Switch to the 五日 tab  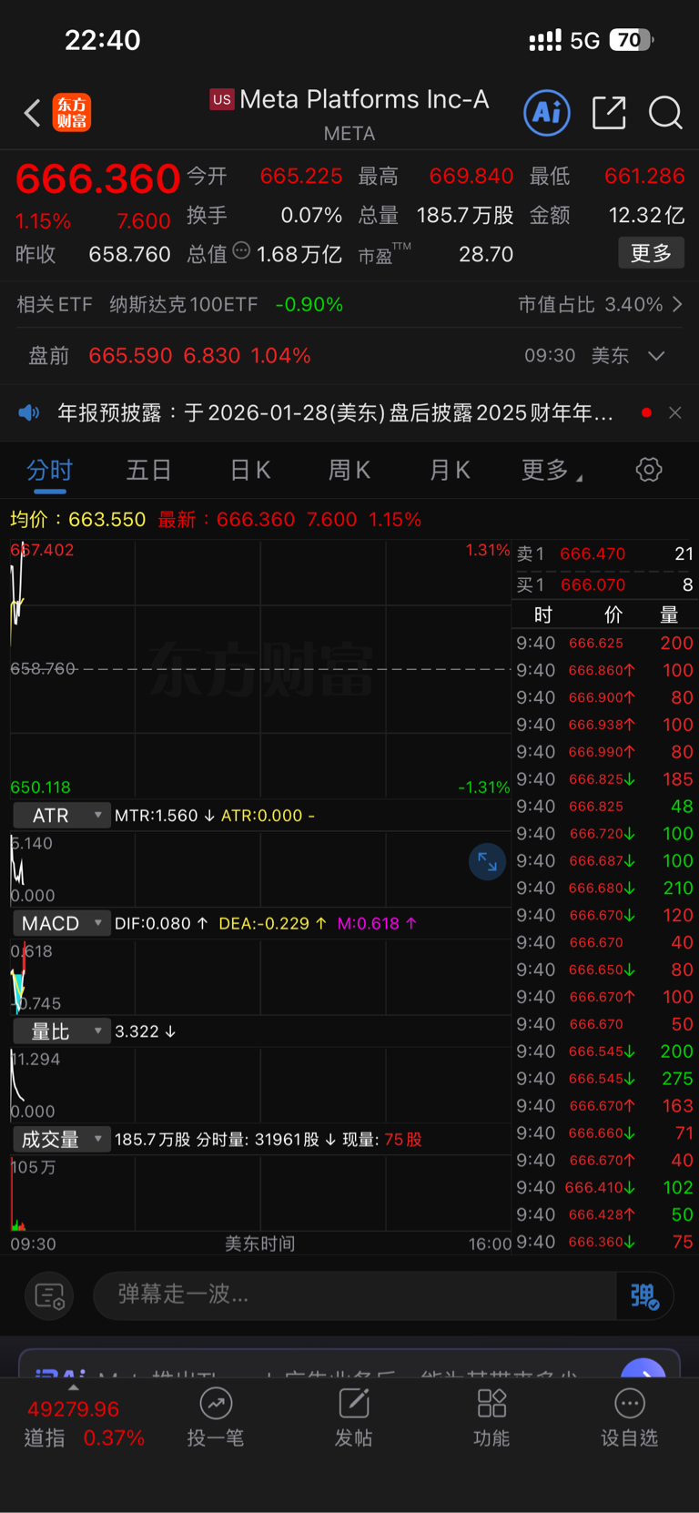pos(149,470)
